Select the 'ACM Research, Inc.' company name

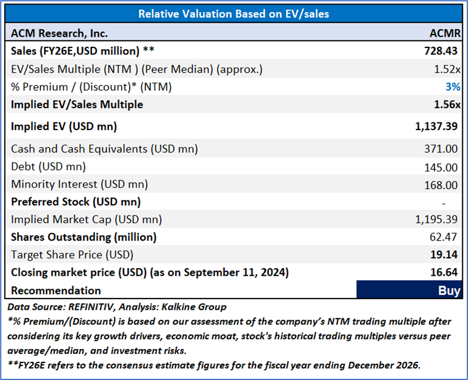(x=59, y=33)
